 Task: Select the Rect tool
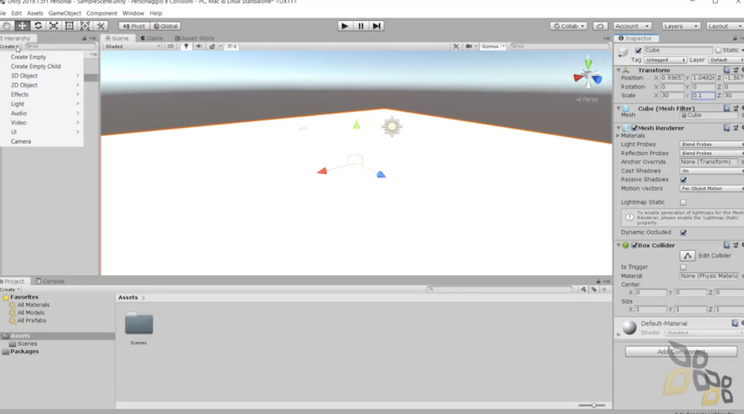69,26
